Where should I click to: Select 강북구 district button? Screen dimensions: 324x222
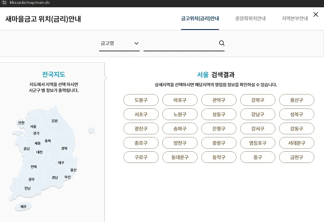(258, 100)
